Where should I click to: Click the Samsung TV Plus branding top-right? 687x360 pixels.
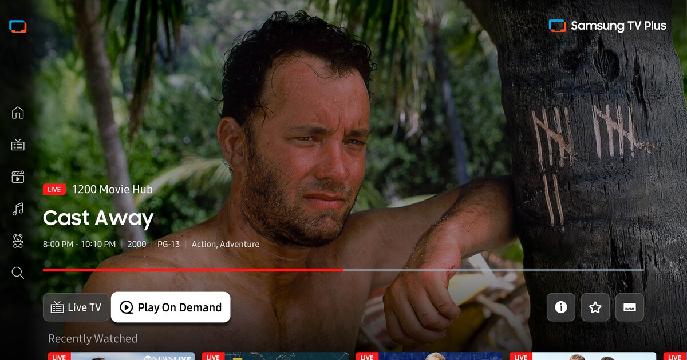[607, 26]
